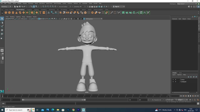Toggle playback P of shoes layer

[176, 80]
